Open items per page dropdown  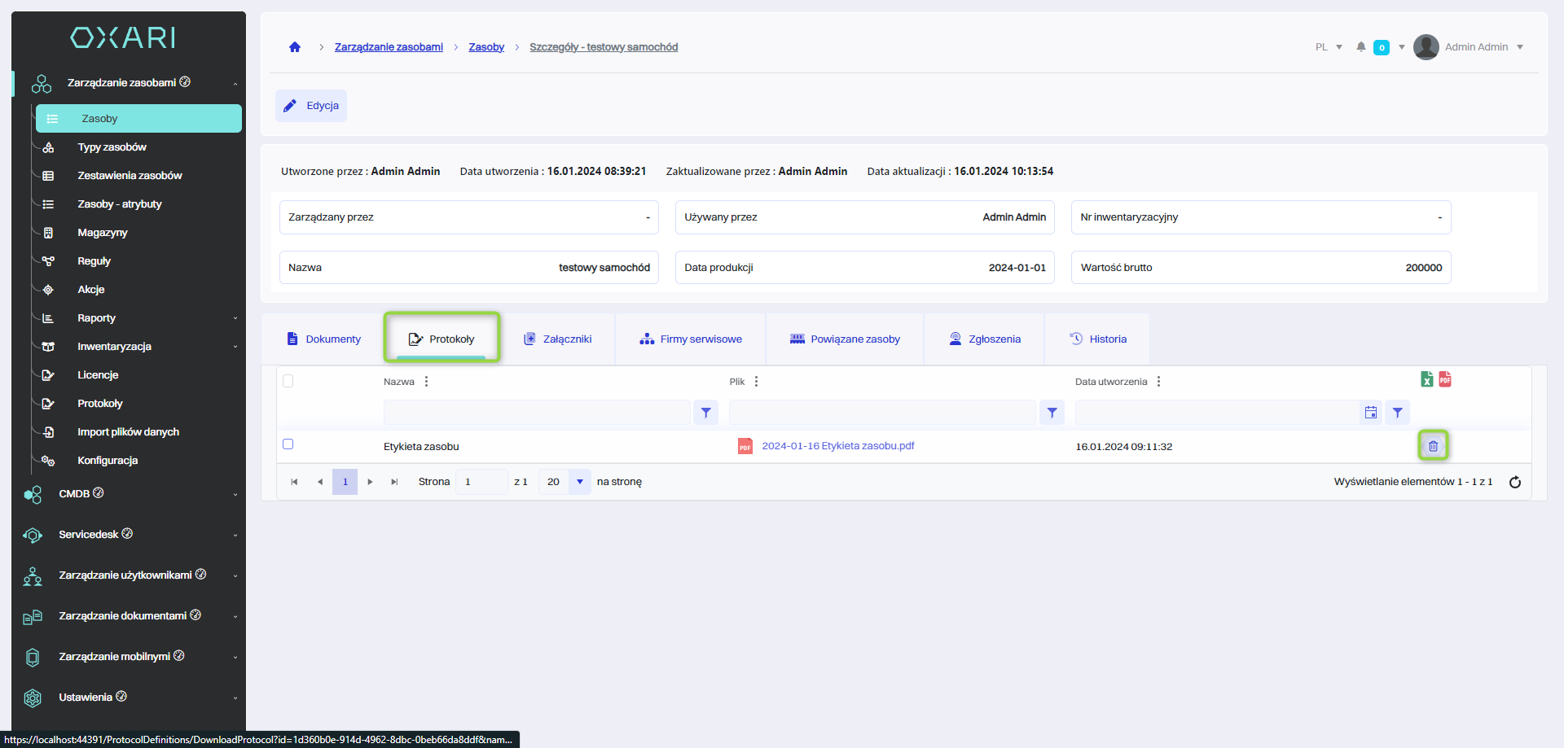coord(579,482)
